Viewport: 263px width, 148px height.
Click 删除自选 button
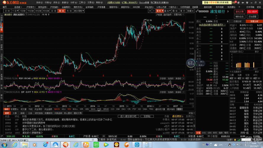pyautogui.click(x=240, y=17)
